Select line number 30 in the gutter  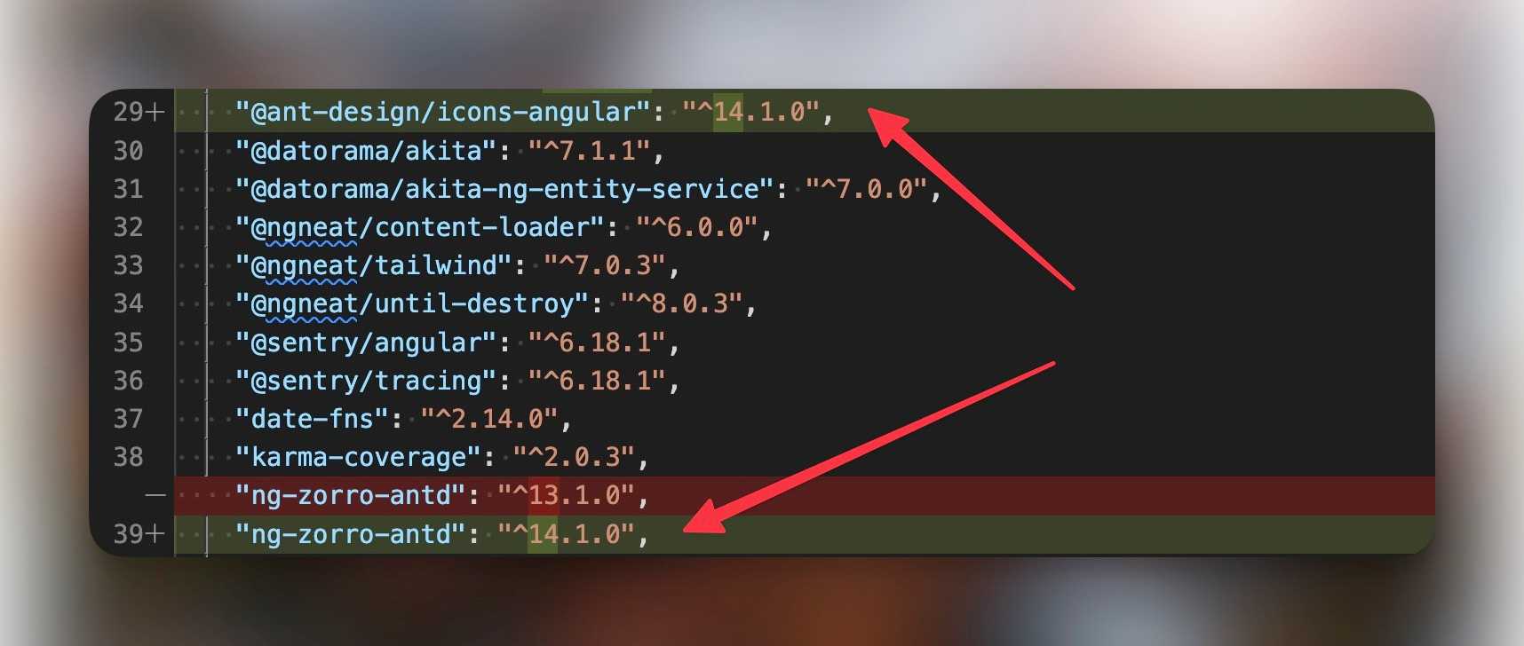pyautogui.click(x=128, y=151)
